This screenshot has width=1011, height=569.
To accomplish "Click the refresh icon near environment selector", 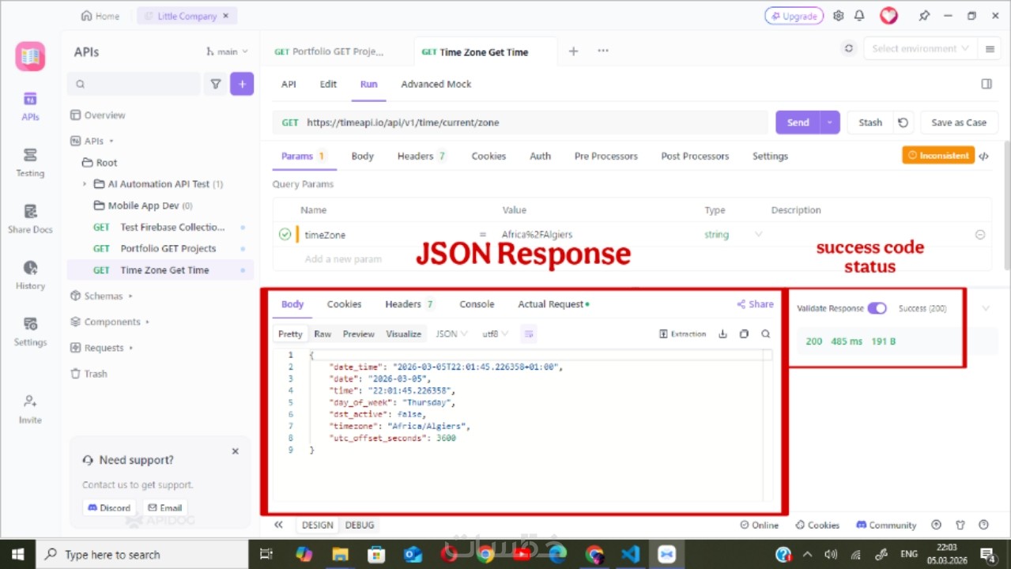I will point(849,48).
